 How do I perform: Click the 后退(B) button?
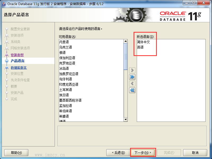coord(118,153)
